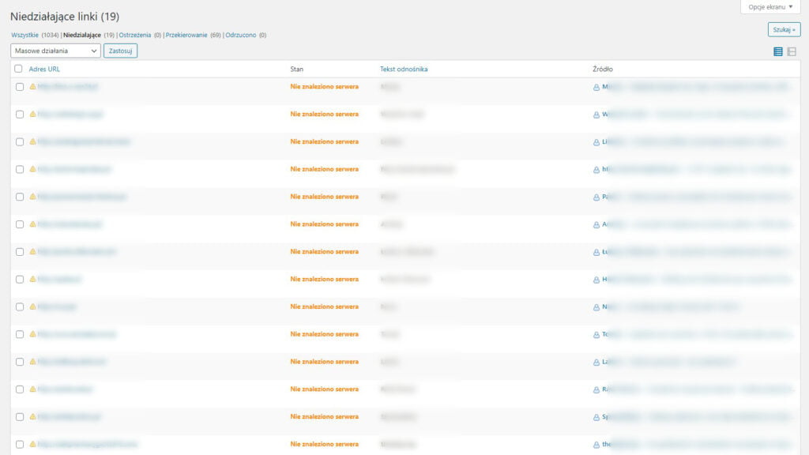Click the source icon beside source 'Li'
Screen dimensions: 809x455
point(596,142)
